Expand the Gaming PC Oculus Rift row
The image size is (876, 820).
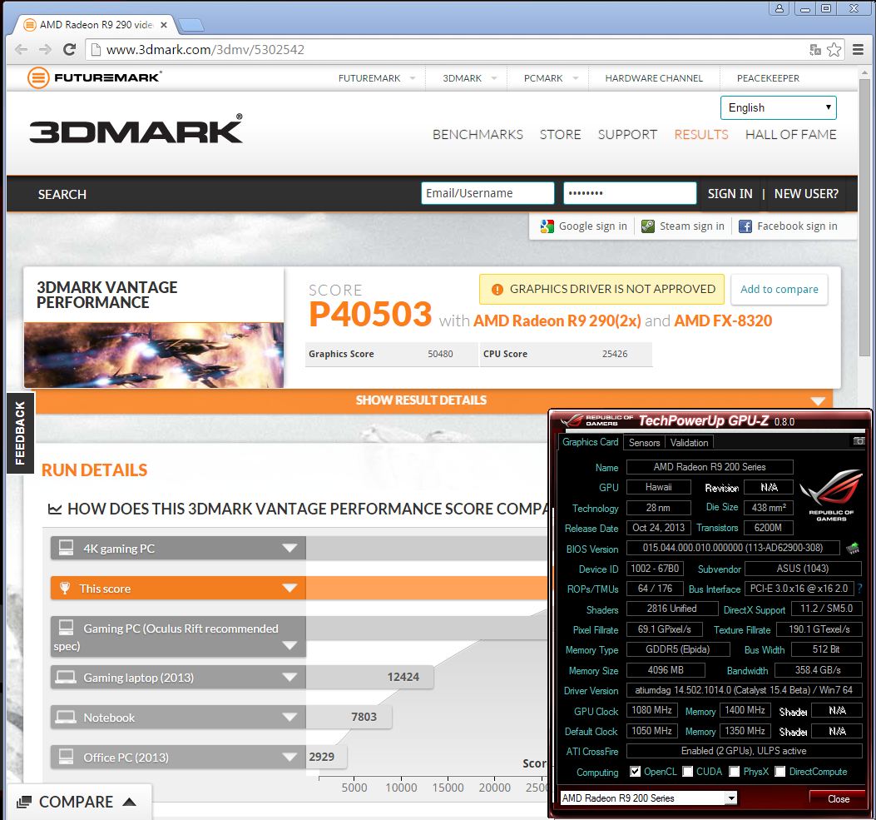pyautogui.click(x=290, y=646)
